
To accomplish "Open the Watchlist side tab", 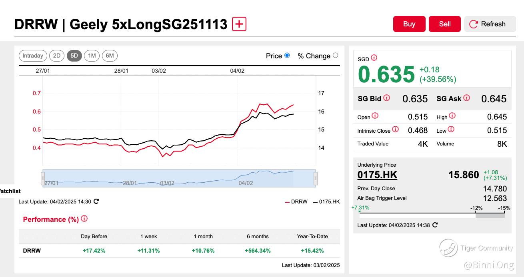I will pos(10,191).
